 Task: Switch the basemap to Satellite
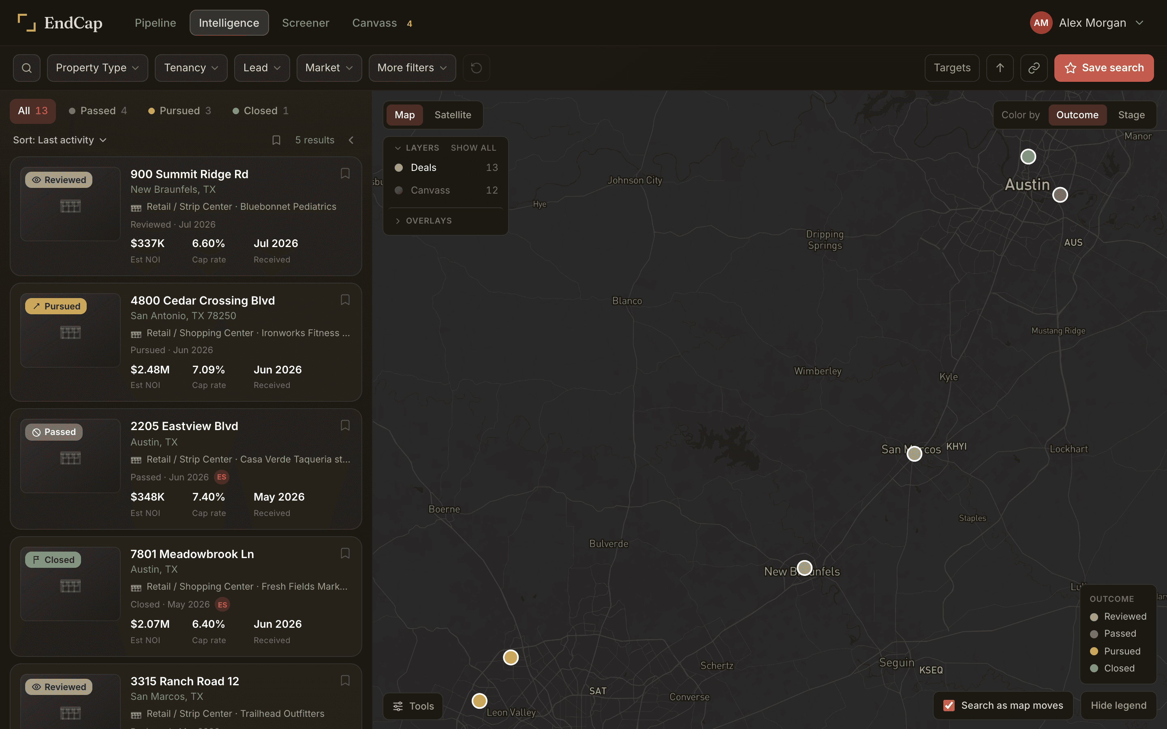(452, 115)
